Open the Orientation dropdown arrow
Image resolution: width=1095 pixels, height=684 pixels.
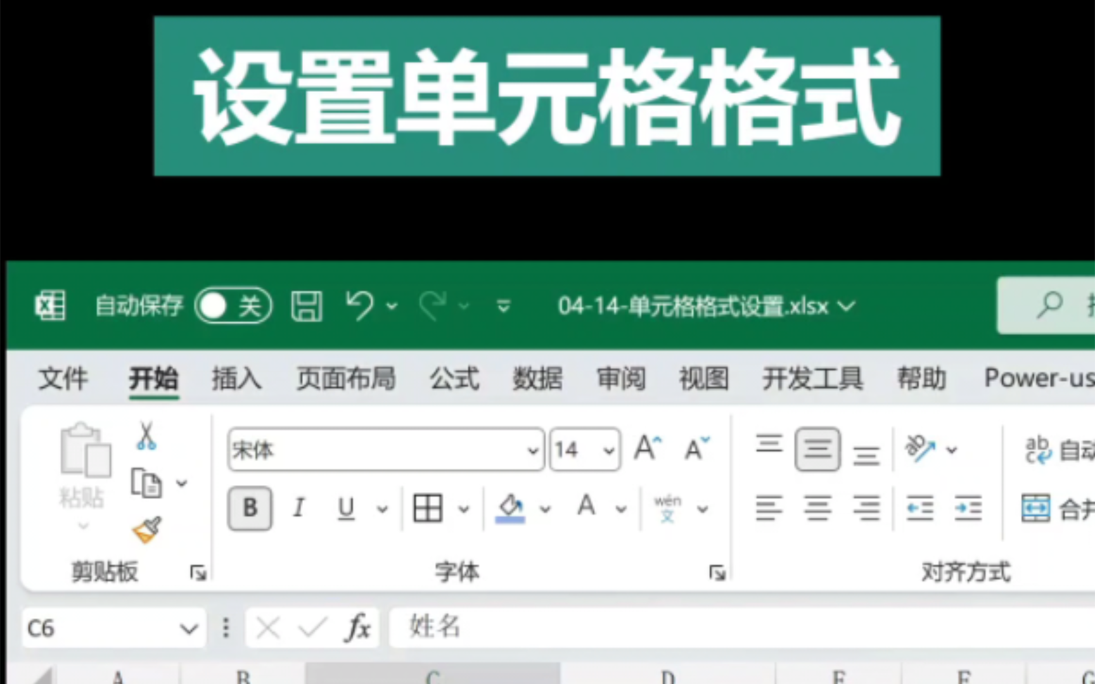tap(952, 450)
